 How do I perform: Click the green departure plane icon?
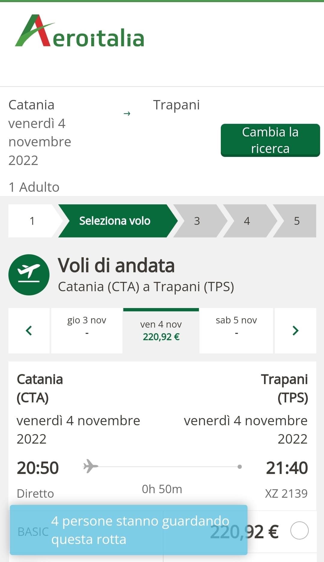[29, 275]
